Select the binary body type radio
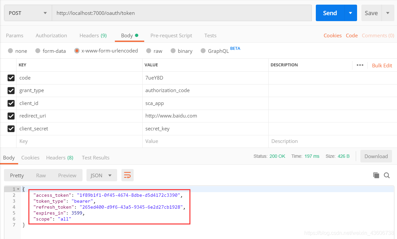The image size is (397, 239). (x=173, y=51)
